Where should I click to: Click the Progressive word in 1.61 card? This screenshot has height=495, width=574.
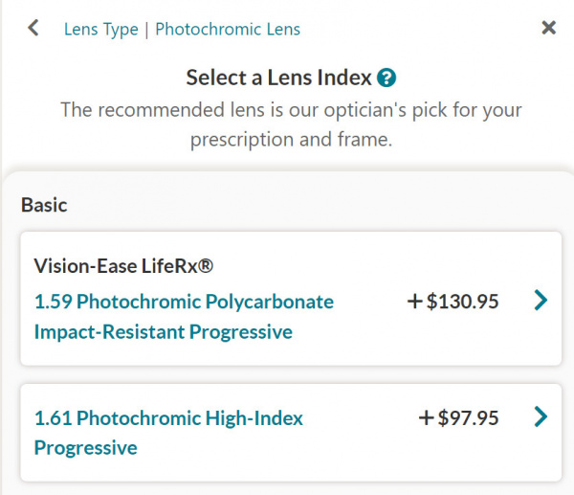point(86,447)
